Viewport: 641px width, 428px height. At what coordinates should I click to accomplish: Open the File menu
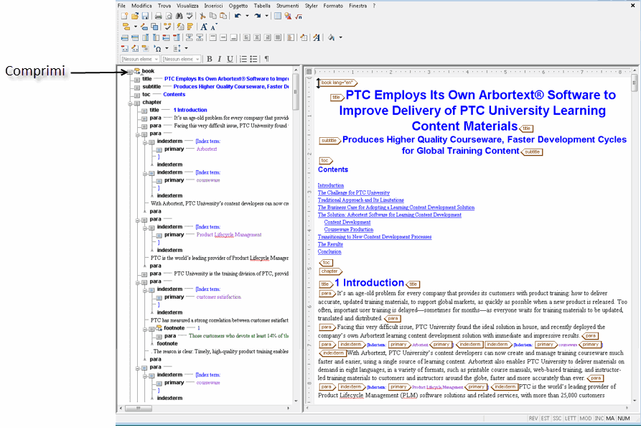pyautogui.click(x=122, y=6)
